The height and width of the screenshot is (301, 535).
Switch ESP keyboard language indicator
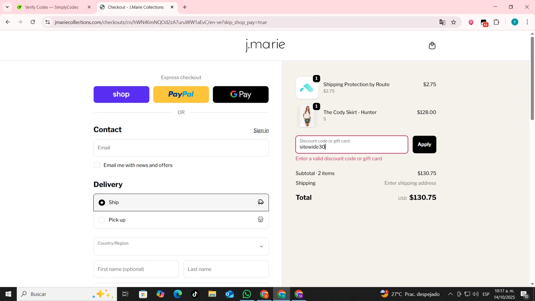486,294
